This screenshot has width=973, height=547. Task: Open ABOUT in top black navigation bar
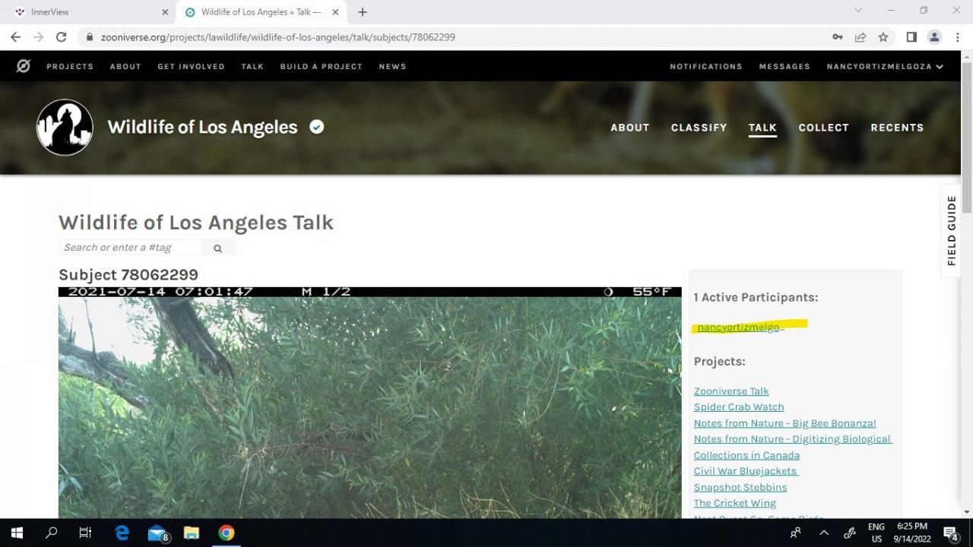(125, 66)
